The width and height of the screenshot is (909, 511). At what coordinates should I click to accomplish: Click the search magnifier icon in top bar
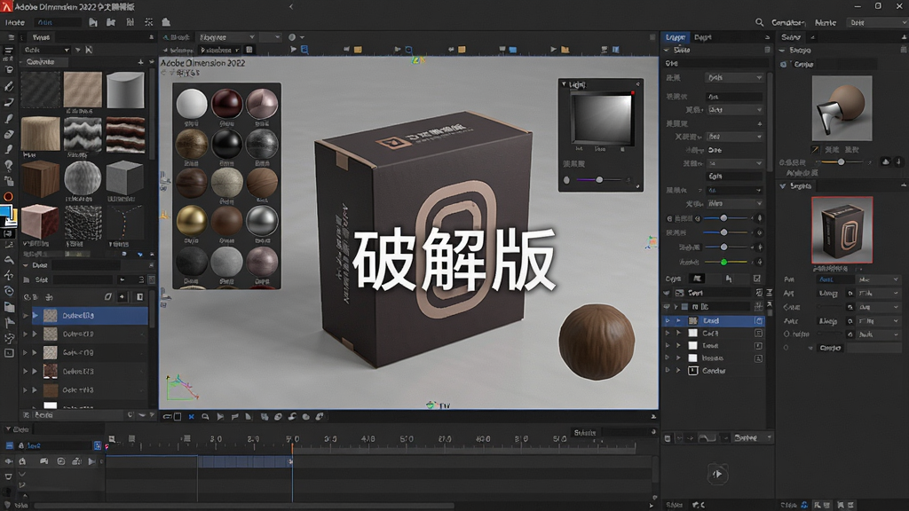[759, 22]
